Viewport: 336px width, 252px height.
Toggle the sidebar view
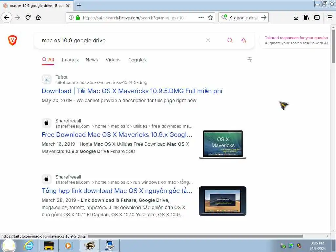pyautogui.click(x=317, y=18)
